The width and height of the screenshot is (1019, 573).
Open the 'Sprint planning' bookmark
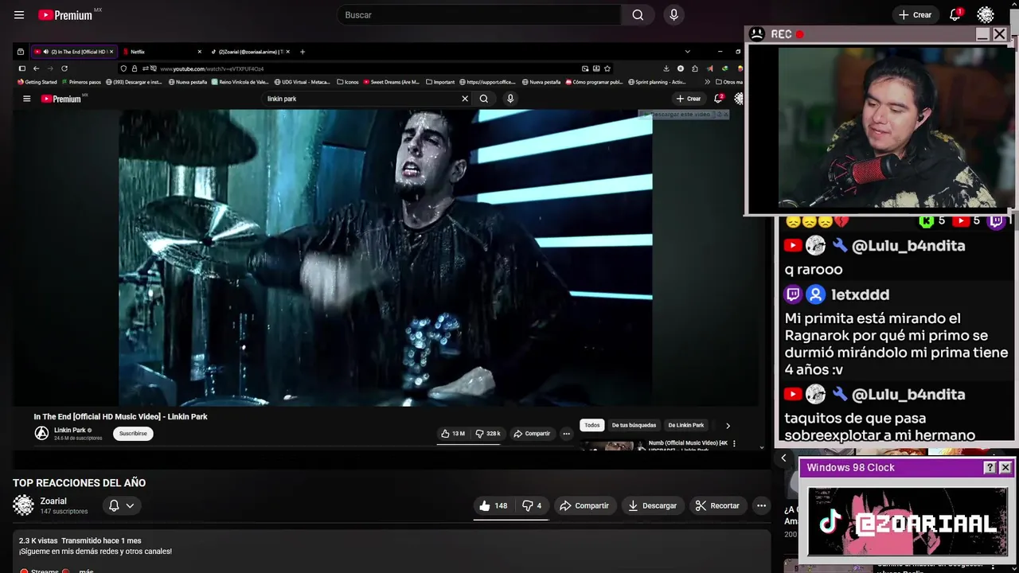(x=658, y=82)
